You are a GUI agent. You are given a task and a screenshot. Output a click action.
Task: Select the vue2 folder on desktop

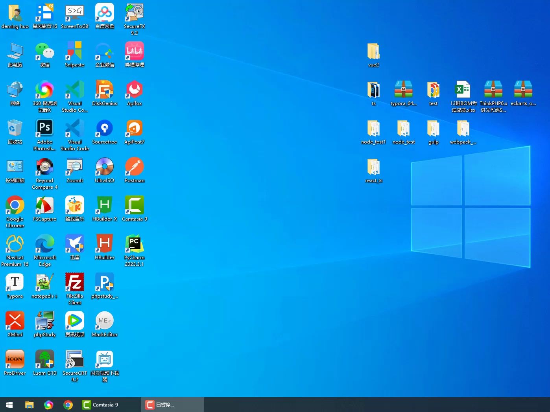point(373,55)
